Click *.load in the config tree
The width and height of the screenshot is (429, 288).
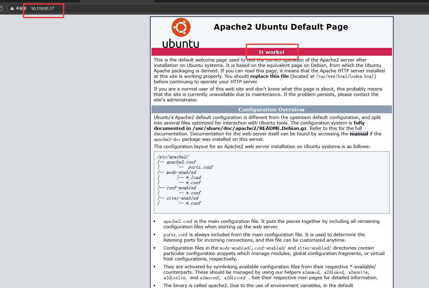[193, 177]
